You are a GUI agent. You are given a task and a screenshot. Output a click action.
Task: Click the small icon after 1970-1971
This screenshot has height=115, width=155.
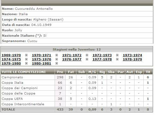coord(57,55)
